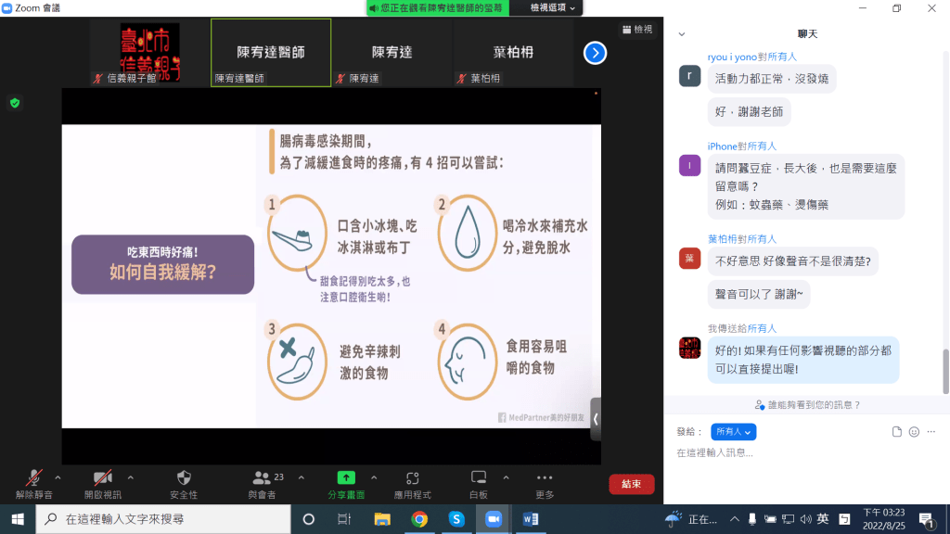
Task: Open the Participants panel icon
Action: [x=263, y=477]
